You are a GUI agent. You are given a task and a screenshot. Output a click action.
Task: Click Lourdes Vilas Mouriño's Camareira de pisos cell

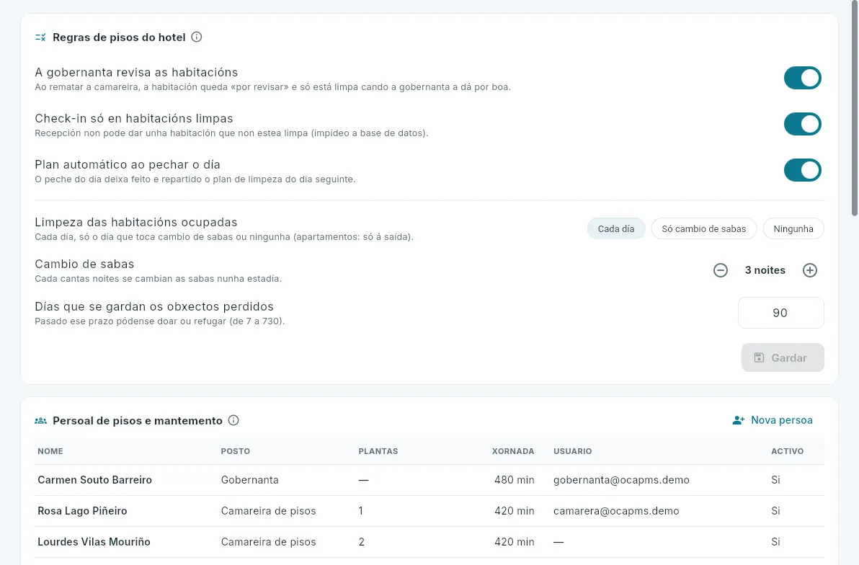pos(268,542)
